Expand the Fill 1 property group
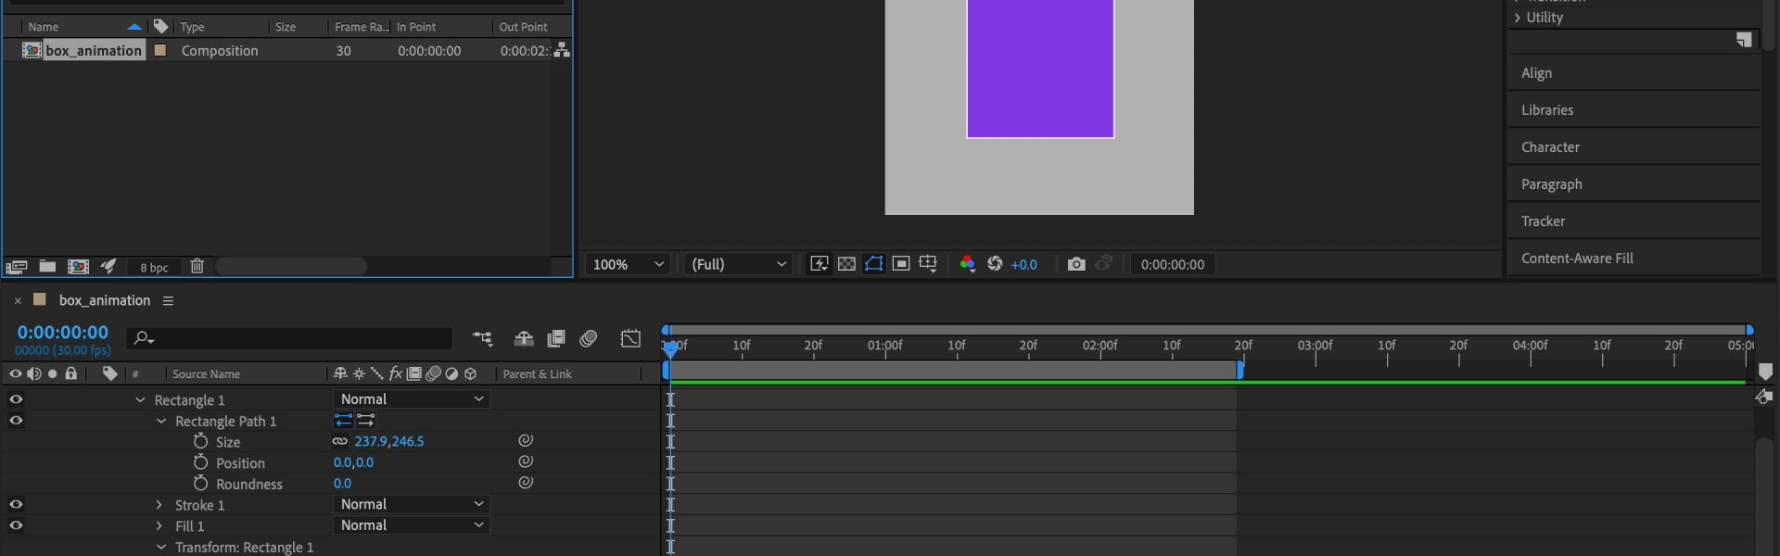Screen dimensions: 1780x556 [159, 526]
